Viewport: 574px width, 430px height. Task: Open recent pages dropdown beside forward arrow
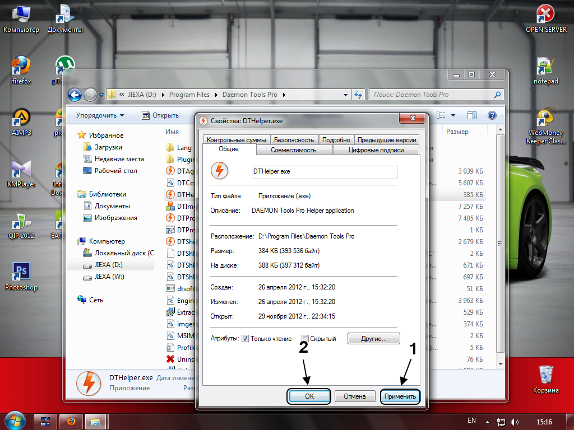(101, 95)
